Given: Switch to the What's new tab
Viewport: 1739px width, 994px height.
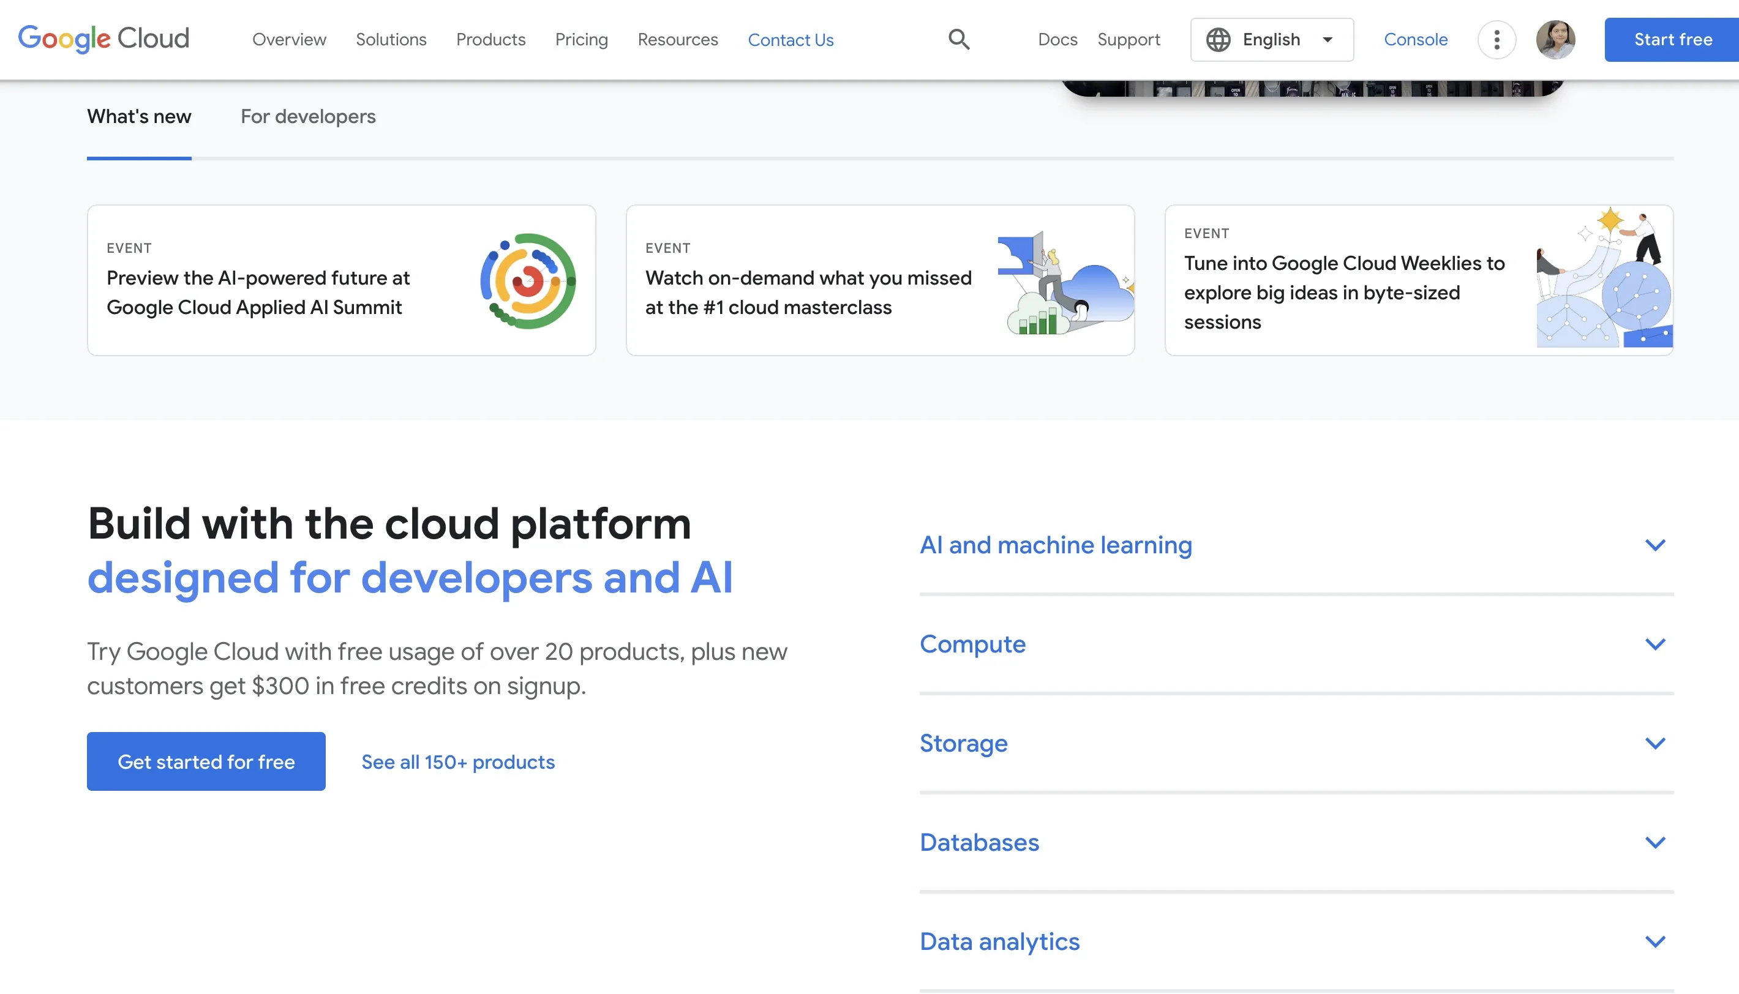Looking at the screenshot, I should coord(139,117).
